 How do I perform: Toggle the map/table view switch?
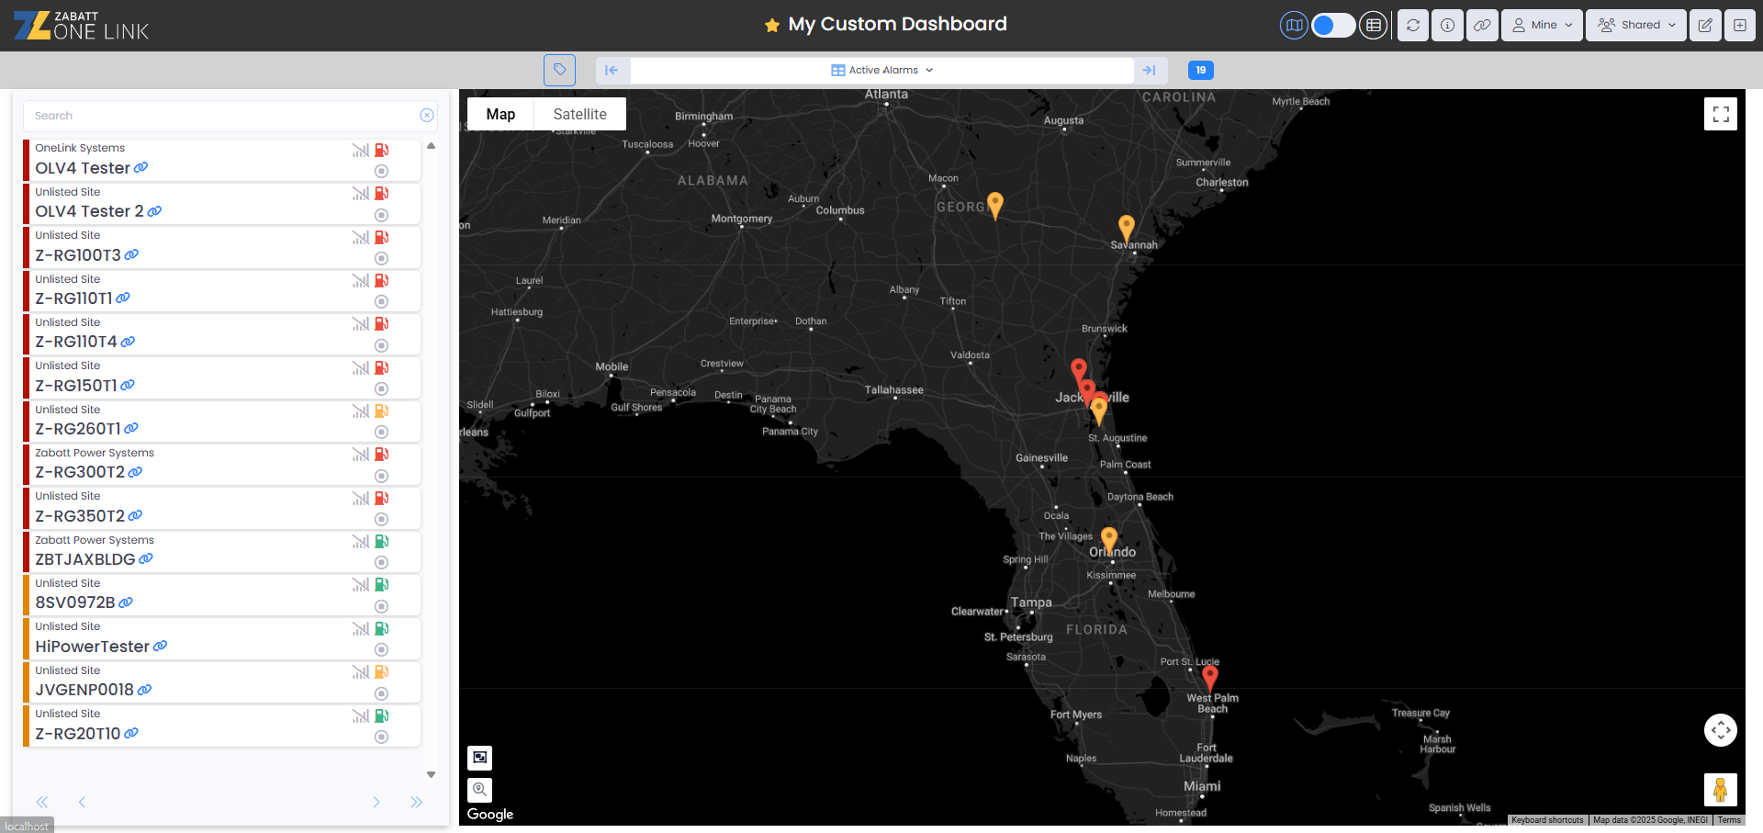1332,26
